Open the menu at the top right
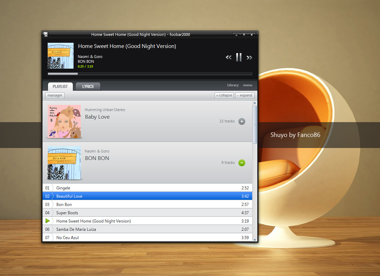The width and height of the screenshot is (380, 276). [248, 85]
